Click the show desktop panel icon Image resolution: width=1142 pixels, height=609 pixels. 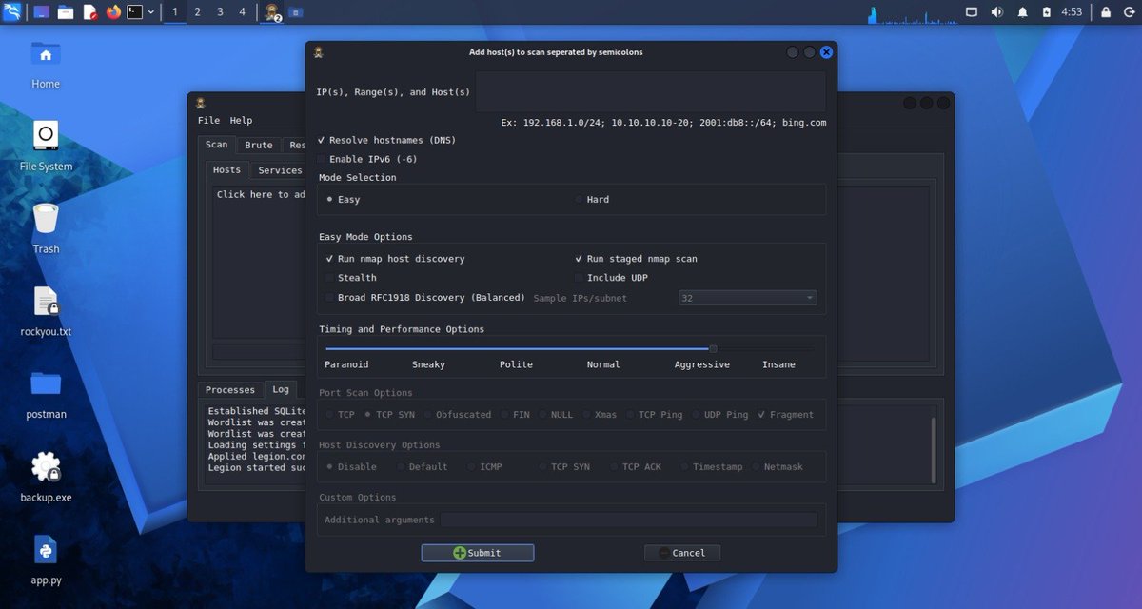click(42, 12)
